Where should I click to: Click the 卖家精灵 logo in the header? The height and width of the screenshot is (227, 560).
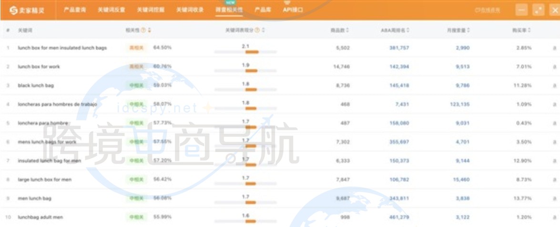[27, 10]
